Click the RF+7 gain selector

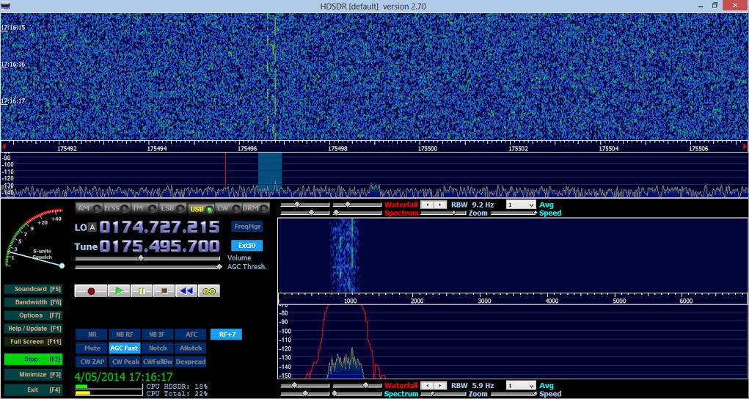click(227, 334)
